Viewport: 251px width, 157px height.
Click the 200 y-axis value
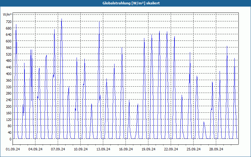8,106
